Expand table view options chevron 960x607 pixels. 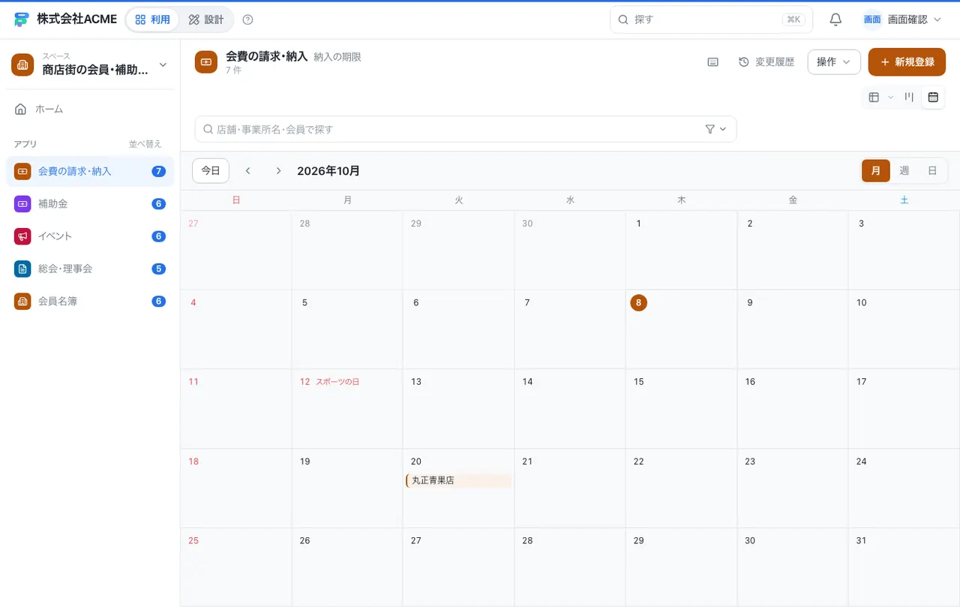(891, 97)
